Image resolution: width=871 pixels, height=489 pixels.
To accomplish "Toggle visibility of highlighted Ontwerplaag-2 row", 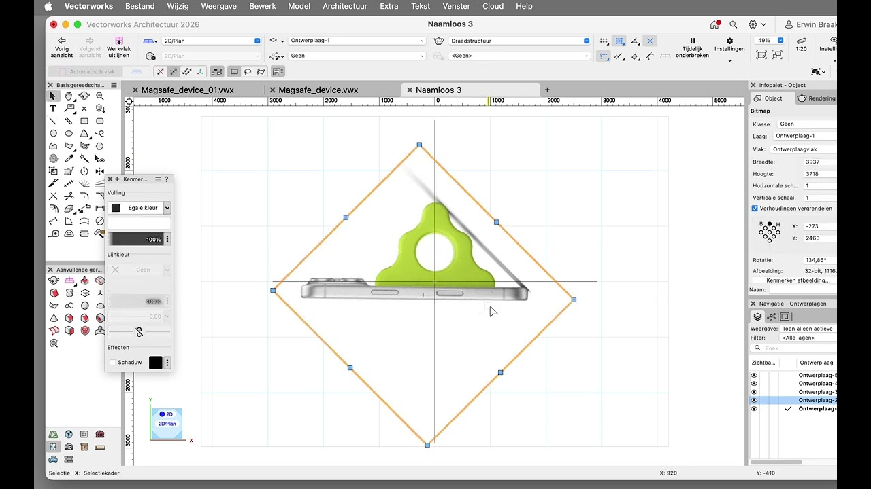I will tap(754, 401).
